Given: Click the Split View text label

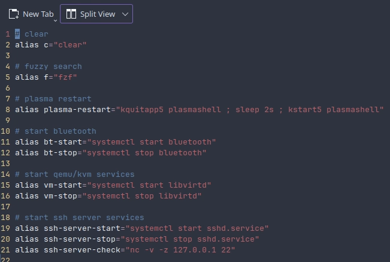Looking at the screenshot, I should click(x=98, y=14).
